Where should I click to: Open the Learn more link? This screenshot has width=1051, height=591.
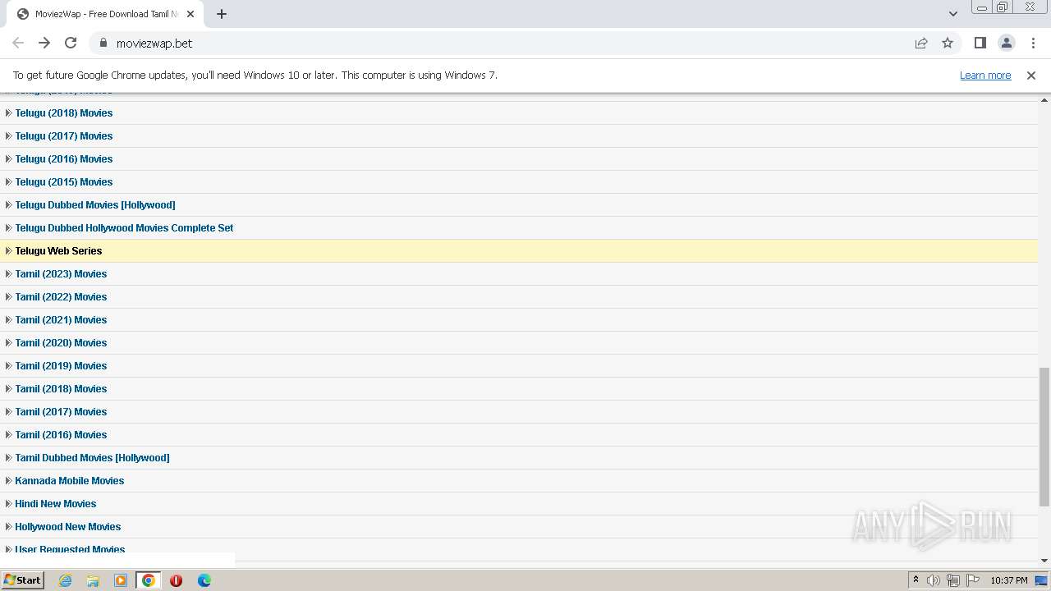pyautogui.click(x=985, y=75)
